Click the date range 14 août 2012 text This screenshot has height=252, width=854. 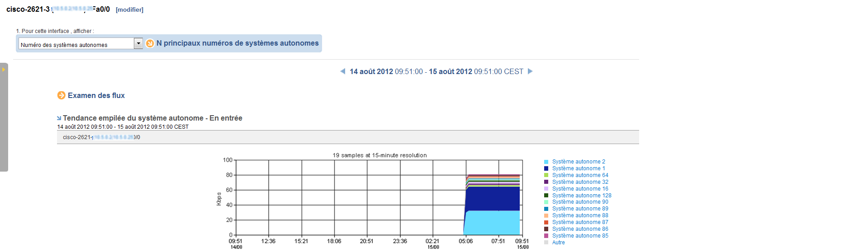coord(371,71)
